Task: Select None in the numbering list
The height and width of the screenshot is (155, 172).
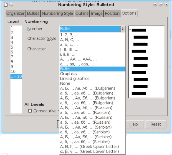Action: click(x=93, y=84)
